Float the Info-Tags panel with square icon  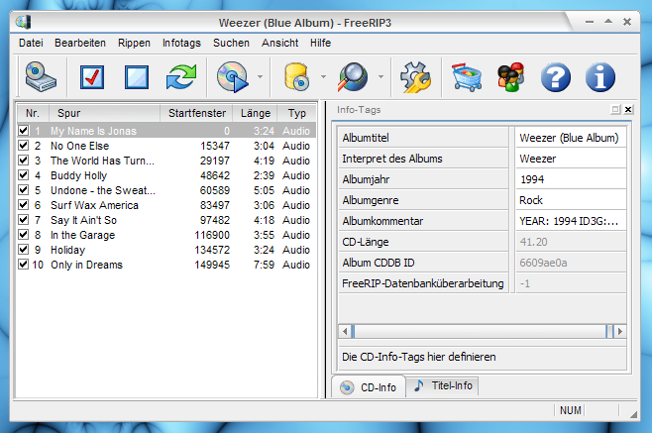pyautogui.click(x=615, y=109)
